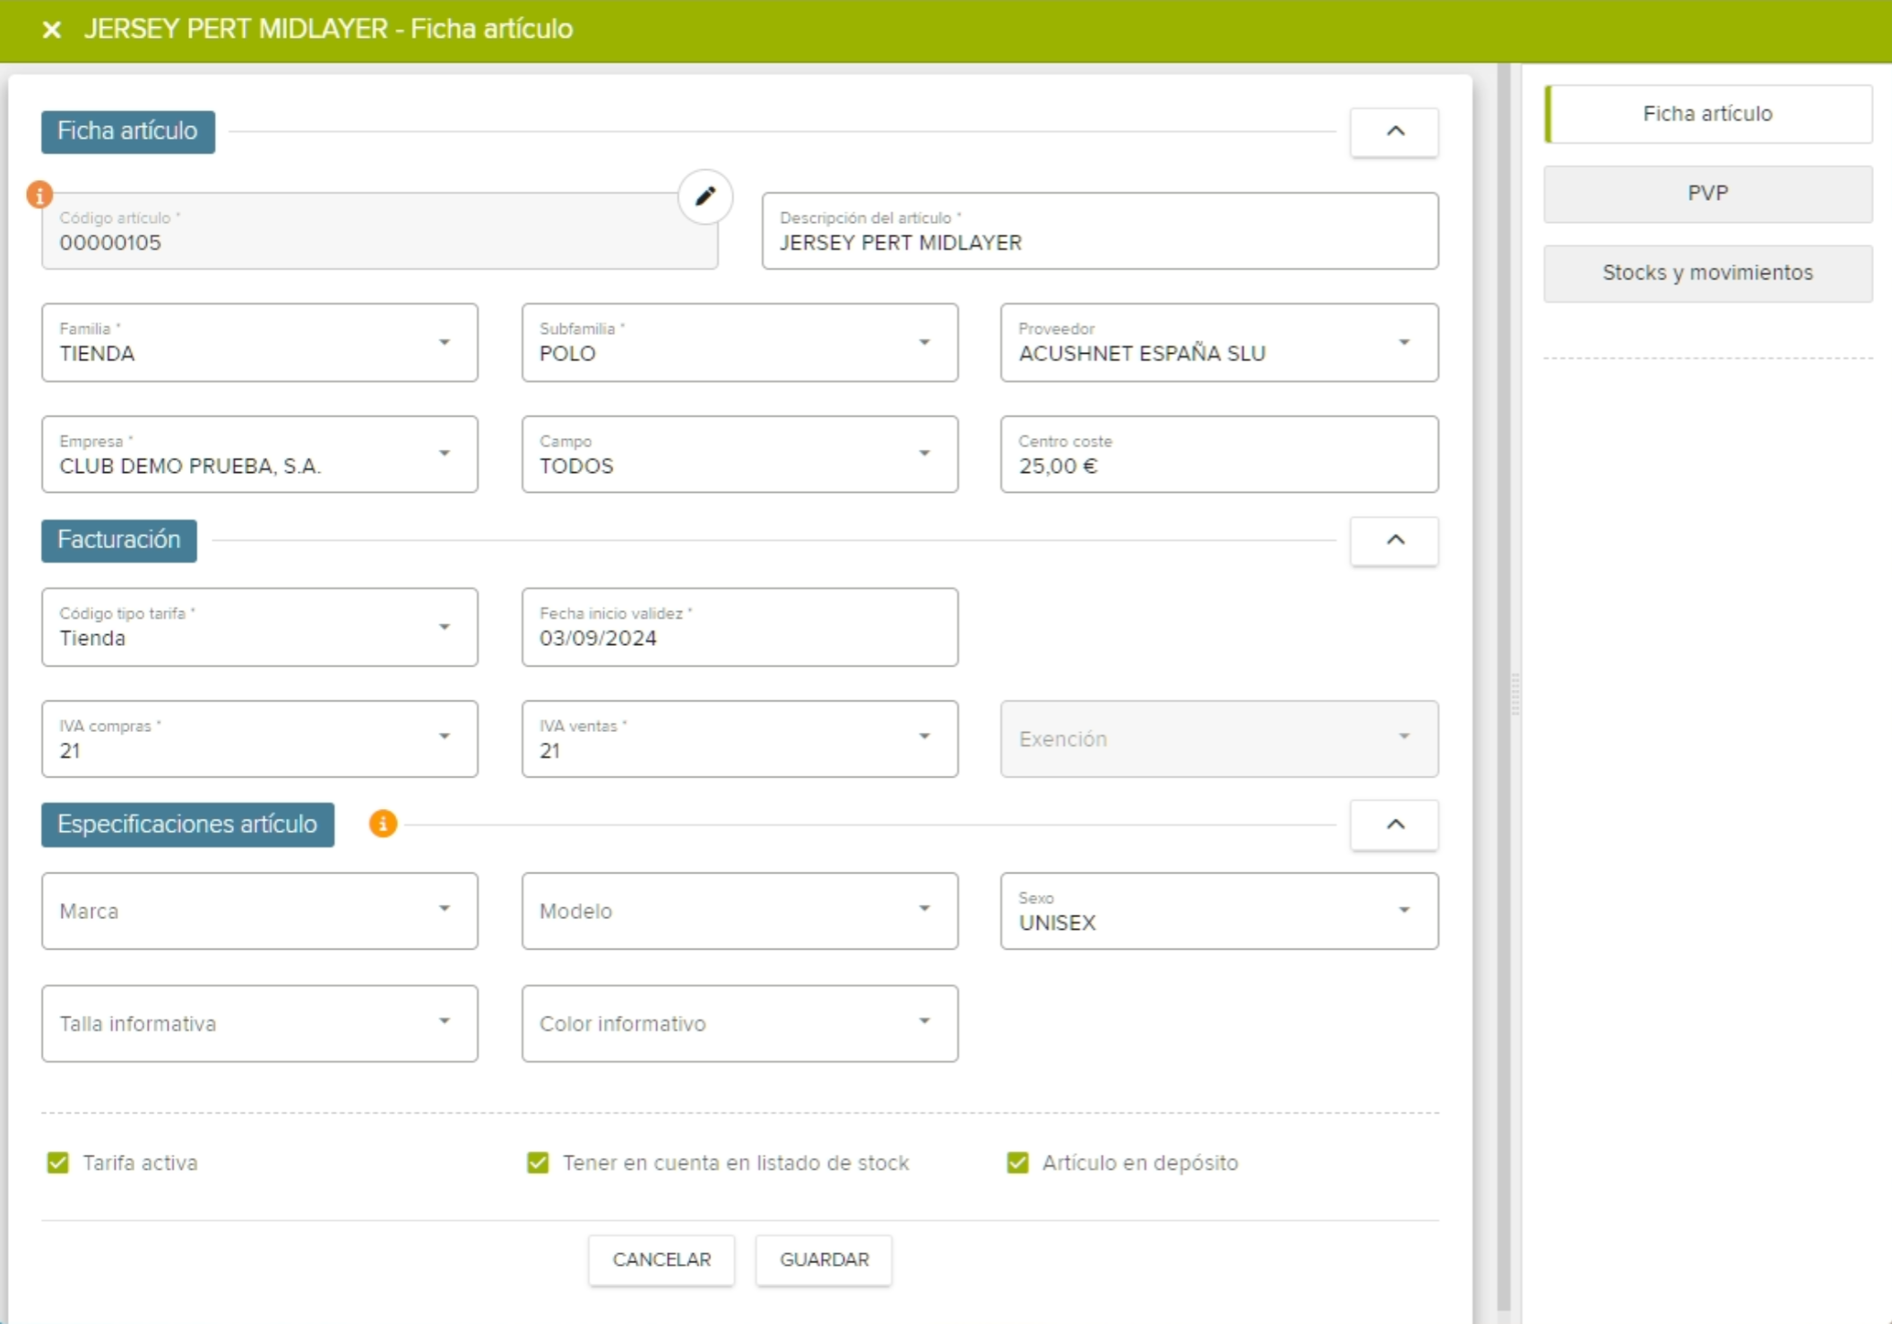Open the IVA ventas dropdown
Viewport: 1892px width, 1324px height.
click(x=739, y=739)
